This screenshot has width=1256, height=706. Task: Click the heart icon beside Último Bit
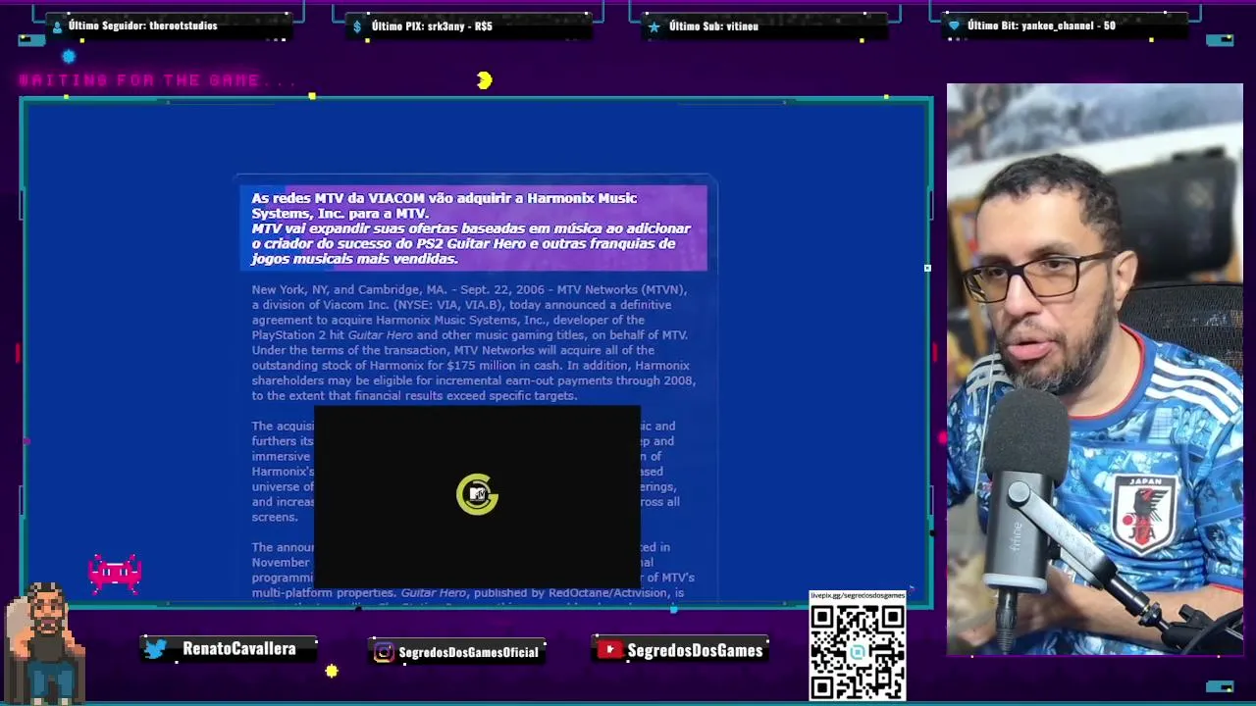(x=954, y=26)
